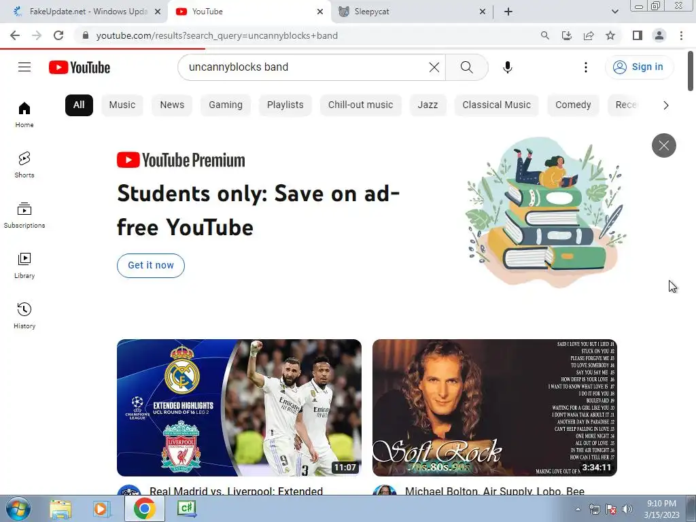Clear the search box with the X
Viewport: 696px width, 522px height.
434,67
